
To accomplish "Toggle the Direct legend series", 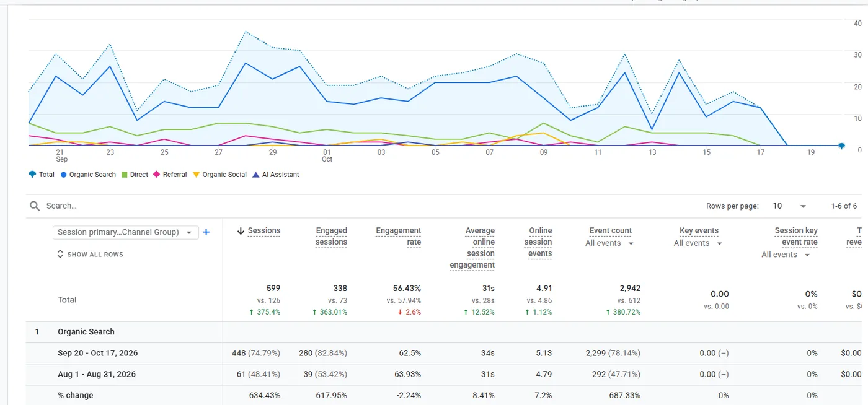I will (135, 175).
